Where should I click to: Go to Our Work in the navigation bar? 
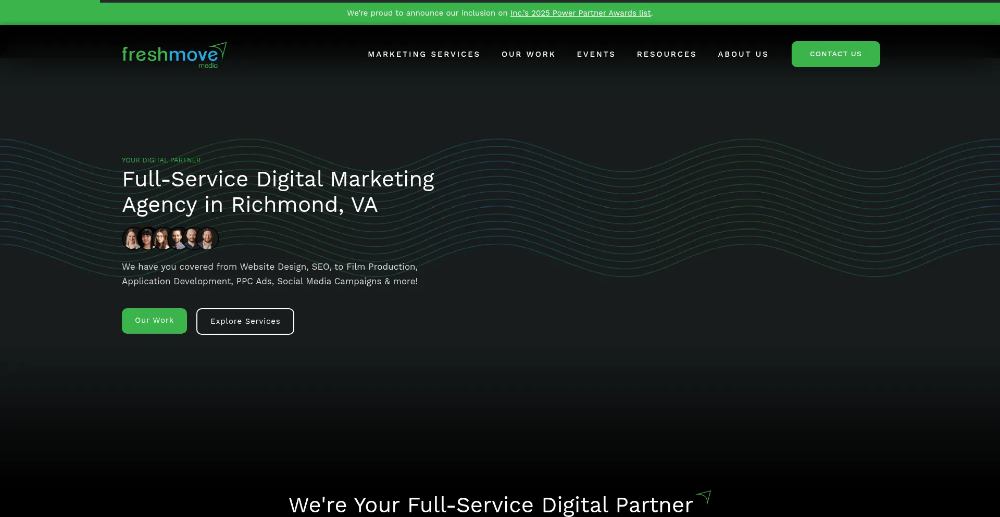529,54
